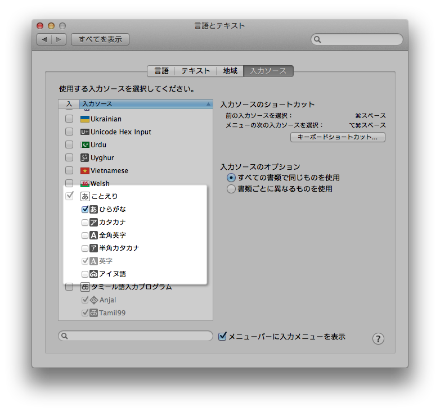Viewport: 440px width, 412px height.
Task: Check the 全角英字 checkbox
Action: click(85, 236)
